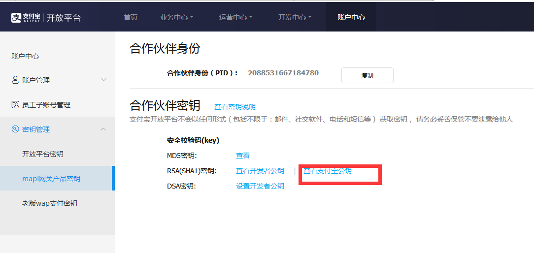Click the 查看支付宝公钥 link
The width and height of the screenshot is (534, 253).
coord(328,171)
